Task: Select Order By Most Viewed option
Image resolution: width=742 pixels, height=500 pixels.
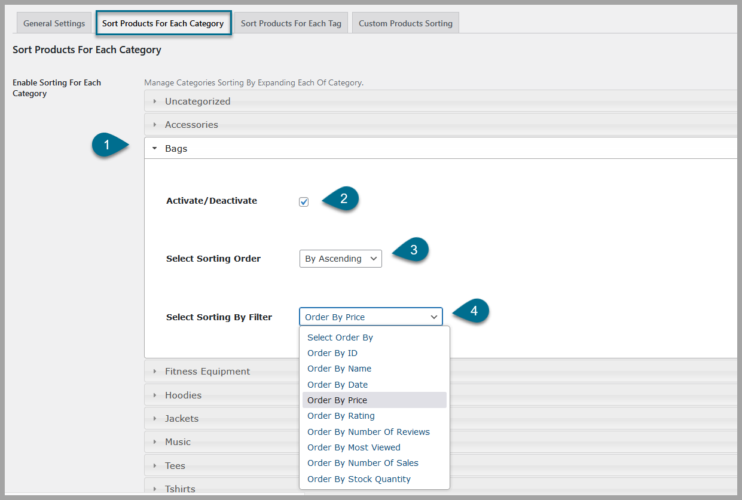Action: (x=353, y=447)
